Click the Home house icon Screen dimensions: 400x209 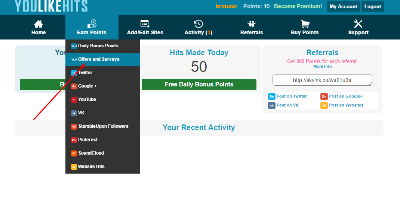coord(39,24)
